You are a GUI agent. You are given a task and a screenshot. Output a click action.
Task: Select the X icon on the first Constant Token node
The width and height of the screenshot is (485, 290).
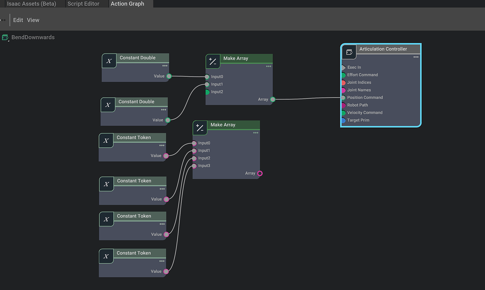[x=106, y=140]
